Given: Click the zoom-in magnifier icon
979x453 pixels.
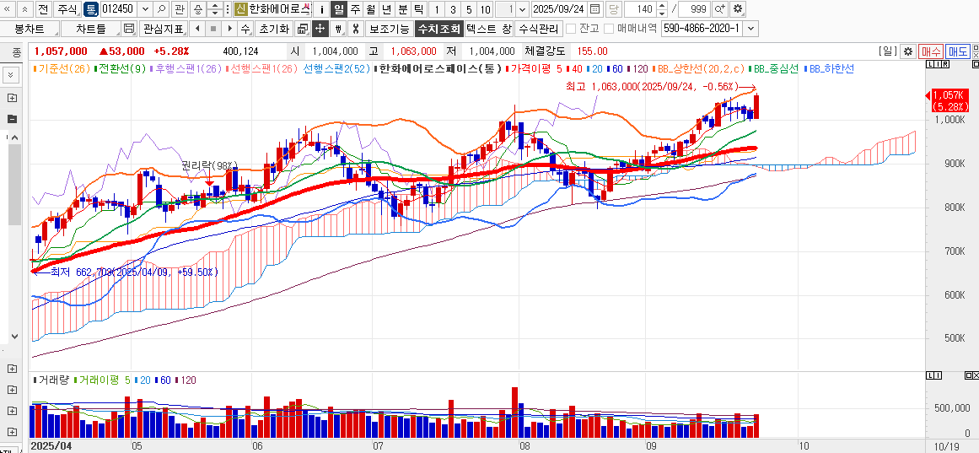Looking at the screenshot, I should (719, 9).
